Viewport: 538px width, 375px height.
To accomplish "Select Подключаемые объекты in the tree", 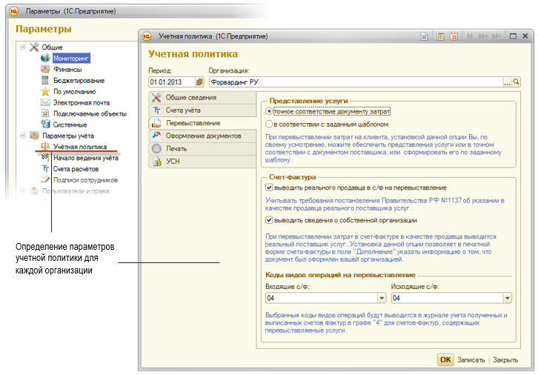I will click(90, 113).
